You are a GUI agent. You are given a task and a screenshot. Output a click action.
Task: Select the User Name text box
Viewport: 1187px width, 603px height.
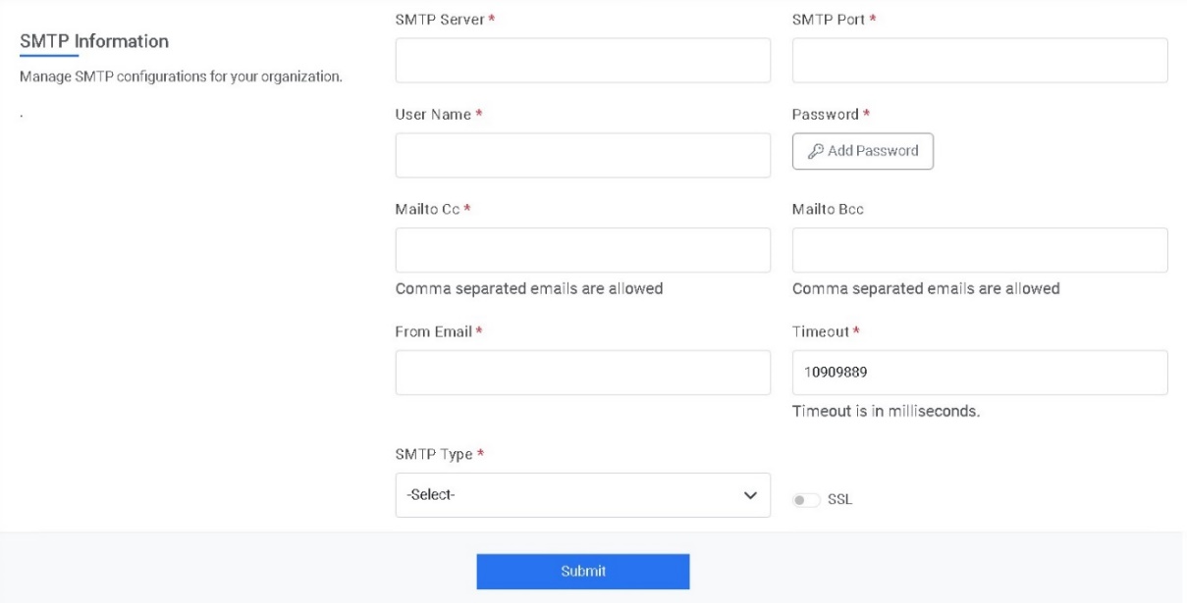(582, 156)
